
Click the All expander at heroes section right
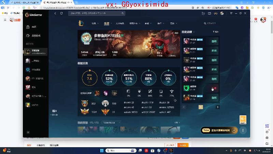(177, 123)
